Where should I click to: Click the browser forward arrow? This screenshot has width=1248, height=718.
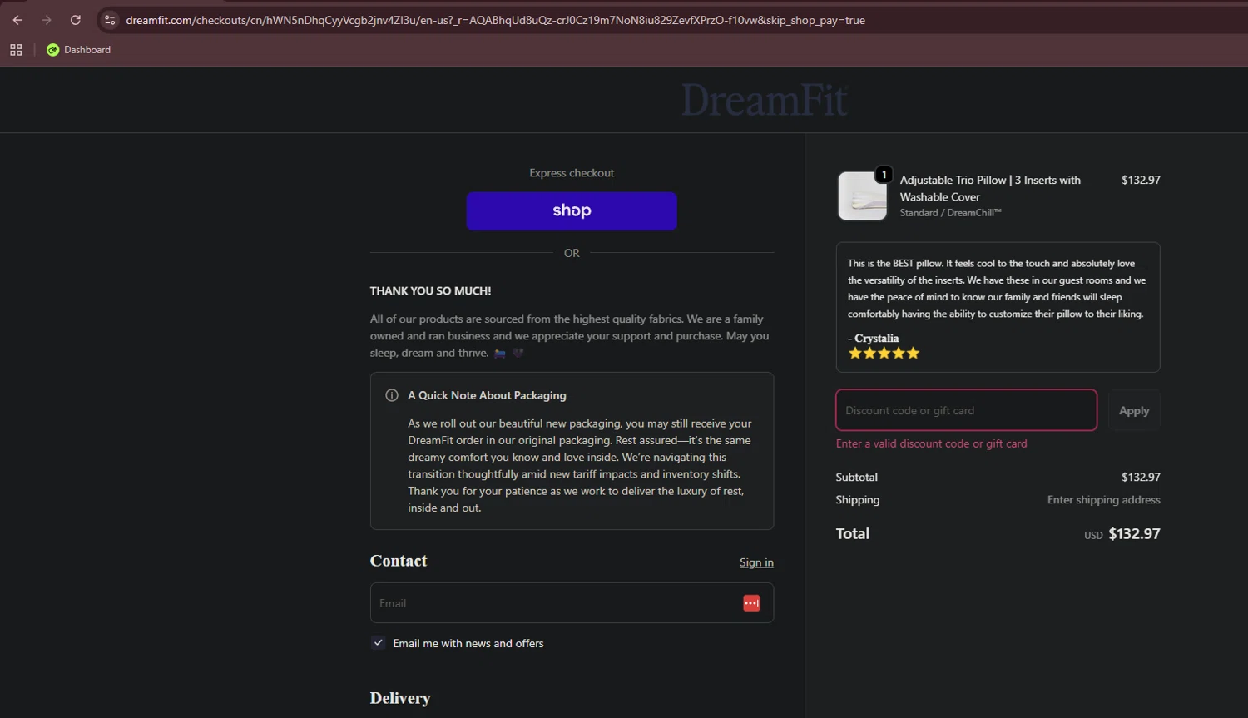tap(47, 20)
